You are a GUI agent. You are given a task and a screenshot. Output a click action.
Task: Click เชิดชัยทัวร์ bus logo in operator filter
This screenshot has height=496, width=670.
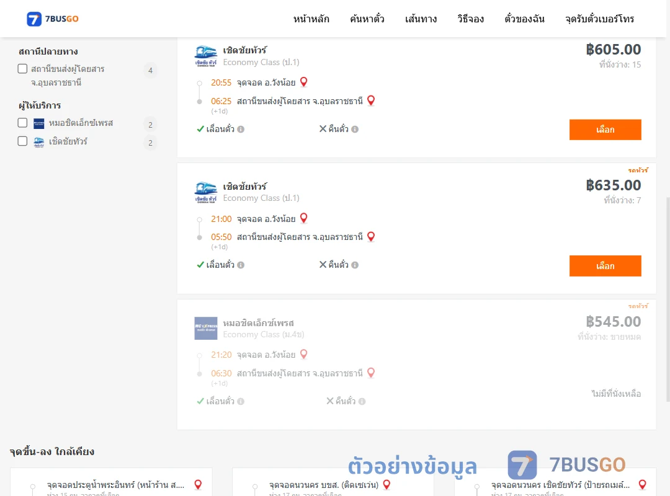[39, 142]
